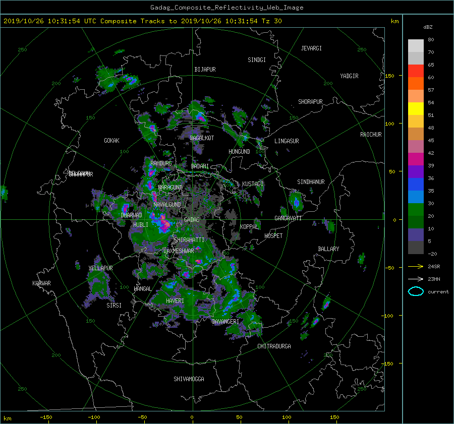Image resolution: width=454 pixels, height=424 pixels.
Task: Click the NAVALGUND city label
Action: pos(167,205)
